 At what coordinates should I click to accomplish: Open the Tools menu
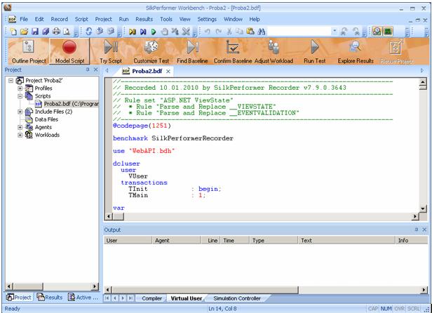coord(166,20)
